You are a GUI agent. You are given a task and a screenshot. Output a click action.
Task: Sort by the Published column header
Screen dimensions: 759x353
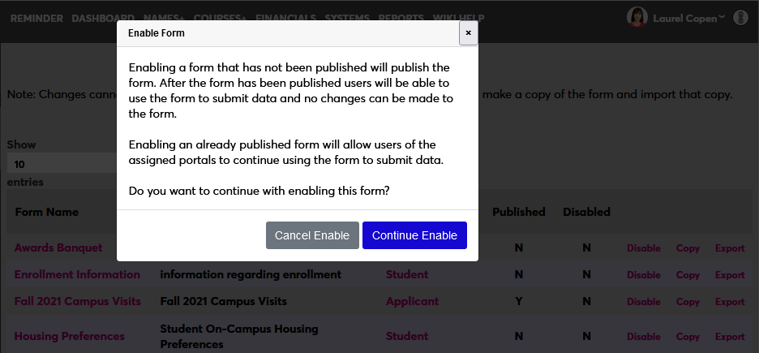pos(519,212)
